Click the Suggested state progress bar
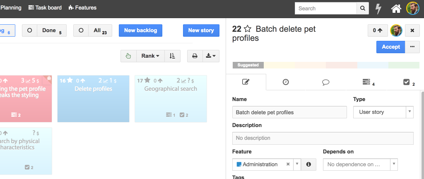Screen dimensions: 424x179 click(x=248, y=65)
